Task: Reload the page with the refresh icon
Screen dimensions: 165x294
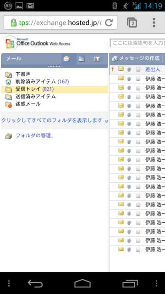Action: coord(109,23)
